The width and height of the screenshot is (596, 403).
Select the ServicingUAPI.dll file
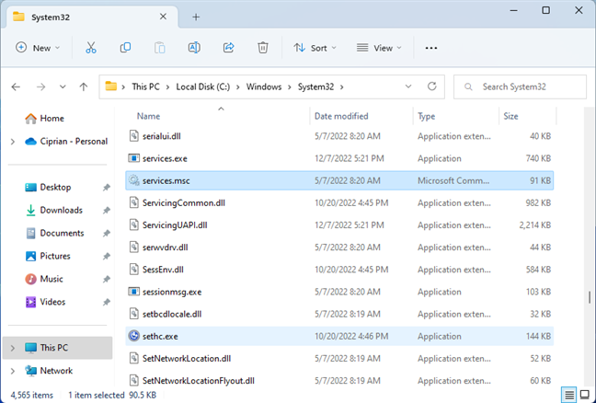click(x=339, y=225)
